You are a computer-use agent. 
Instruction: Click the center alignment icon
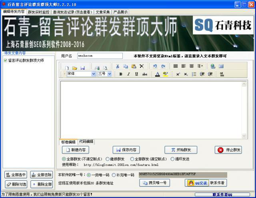point(192,66)
